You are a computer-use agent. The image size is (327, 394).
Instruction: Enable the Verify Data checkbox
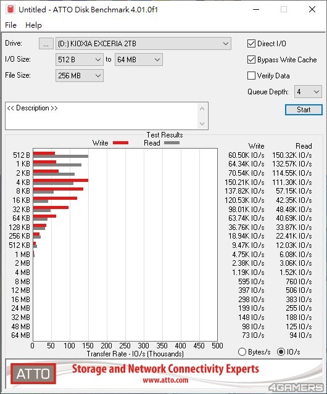point(251,76)
